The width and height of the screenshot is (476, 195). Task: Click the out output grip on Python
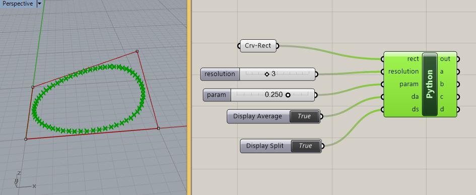pos(458,59)
